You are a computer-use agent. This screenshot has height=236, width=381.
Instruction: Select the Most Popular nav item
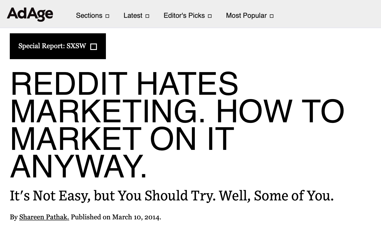tap(246, 16)
